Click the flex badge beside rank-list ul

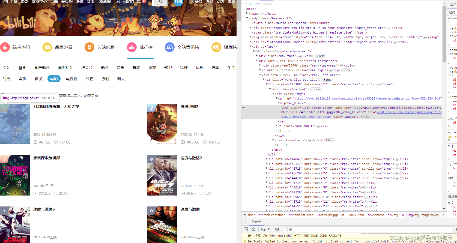click(x=327, y=80)
